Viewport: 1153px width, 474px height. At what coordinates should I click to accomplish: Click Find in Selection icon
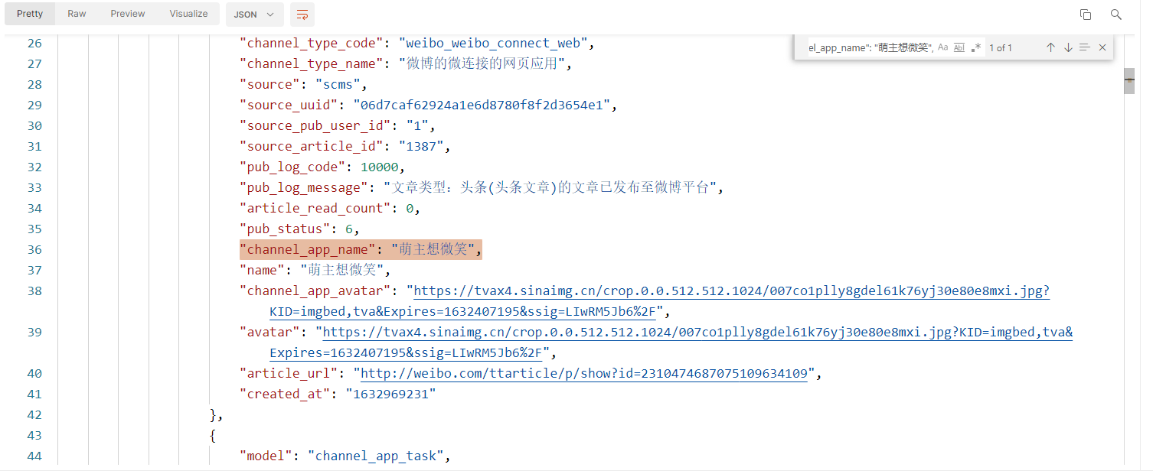coord(1085,47)
